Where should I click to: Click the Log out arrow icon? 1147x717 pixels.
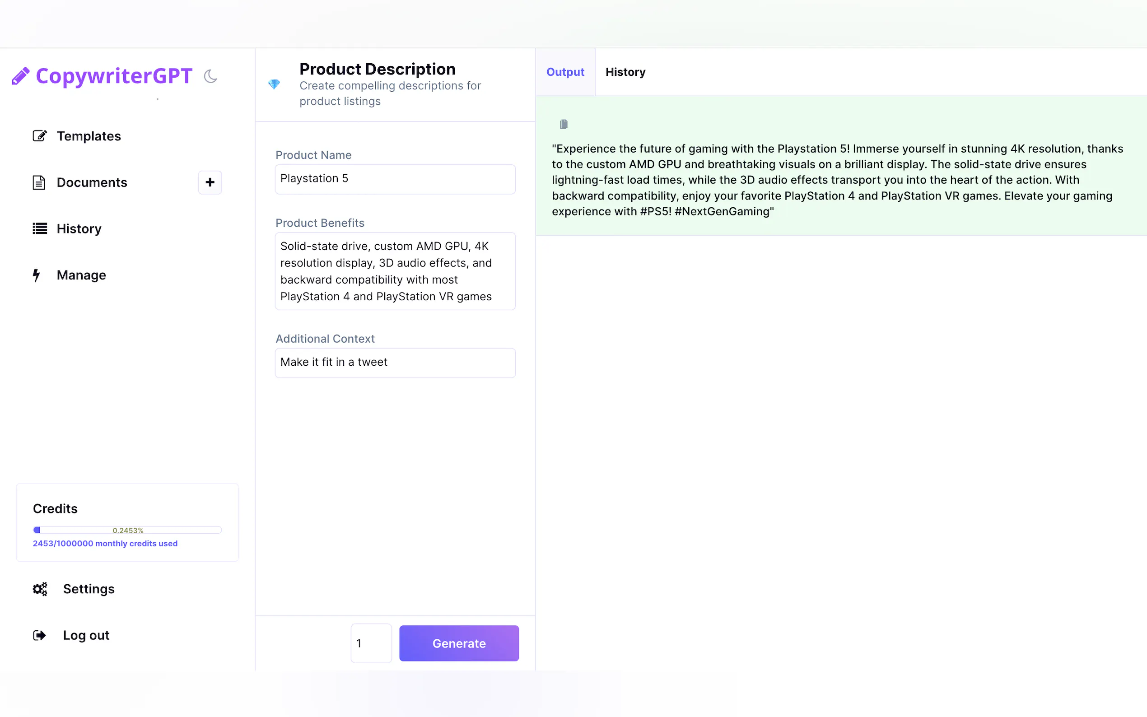click(x=39, y=635)
